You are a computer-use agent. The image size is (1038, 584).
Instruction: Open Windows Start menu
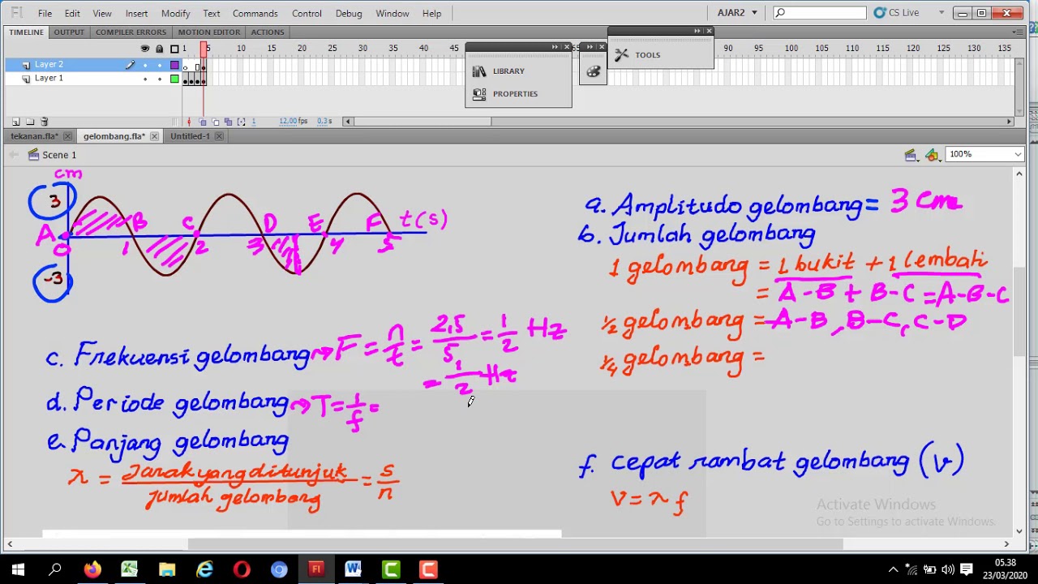[18, 569]
